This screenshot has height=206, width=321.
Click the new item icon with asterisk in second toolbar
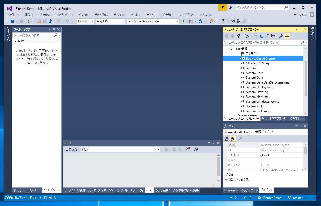[x=232, y=21]
